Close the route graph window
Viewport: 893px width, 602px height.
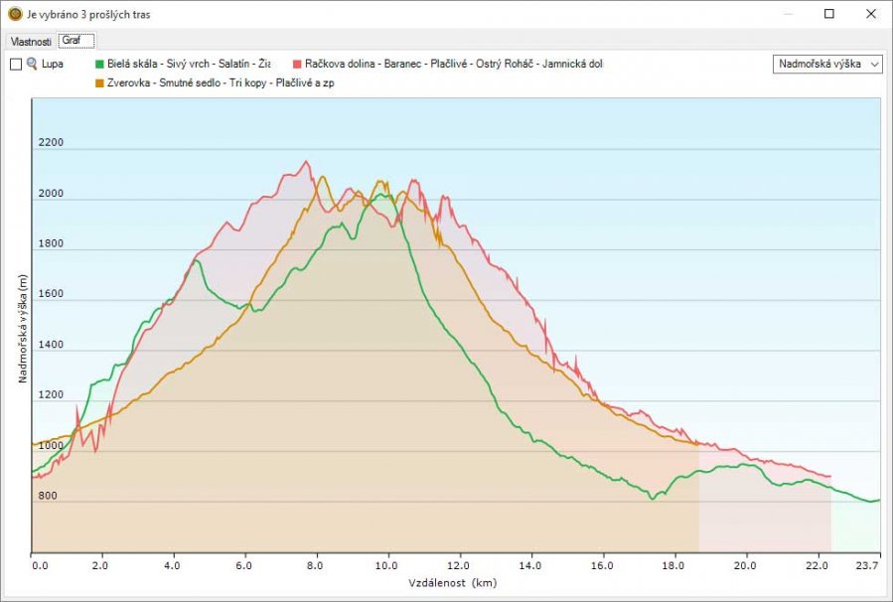pyautogui.click(x=869, y=14)
